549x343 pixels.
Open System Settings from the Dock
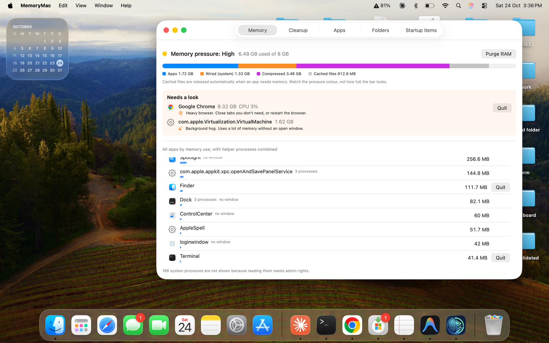click(x=237, y=325)
